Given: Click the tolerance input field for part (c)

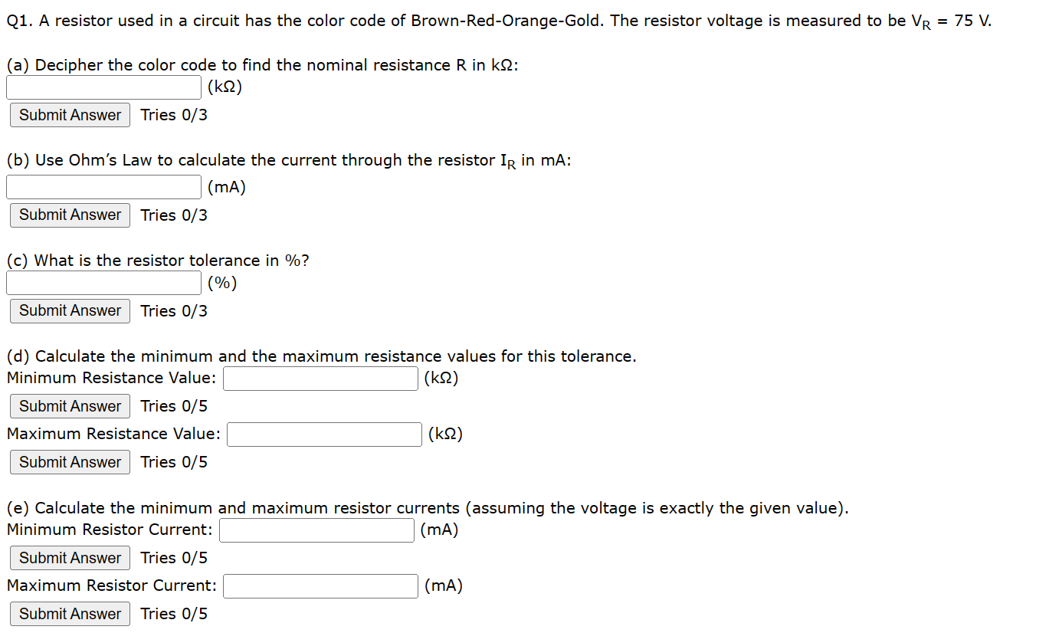Looking at the screenshot, I should pos(103,282).
